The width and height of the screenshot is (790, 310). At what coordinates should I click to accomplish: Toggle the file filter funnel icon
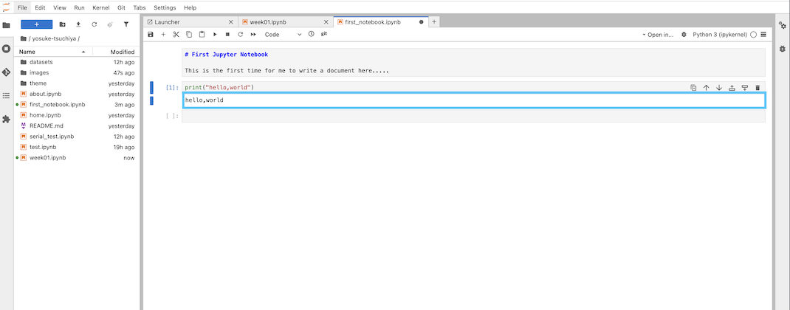126,24
